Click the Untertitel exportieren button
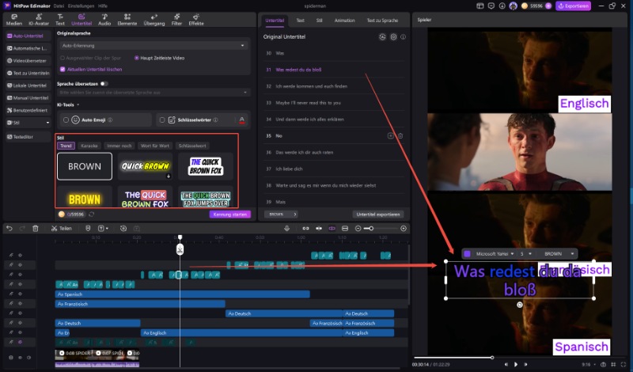Image resolution: width=633 pixels, height=372 pixels. coord(378,214)
